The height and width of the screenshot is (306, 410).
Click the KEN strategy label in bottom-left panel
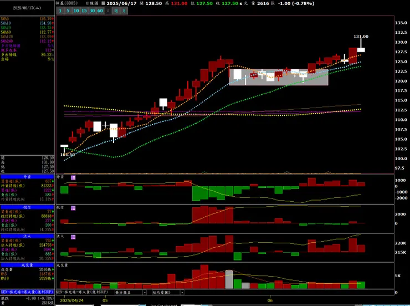[x=27, y=292]
